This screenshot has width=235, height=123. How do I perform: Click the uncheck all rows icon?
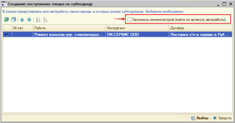coord(14,20)
